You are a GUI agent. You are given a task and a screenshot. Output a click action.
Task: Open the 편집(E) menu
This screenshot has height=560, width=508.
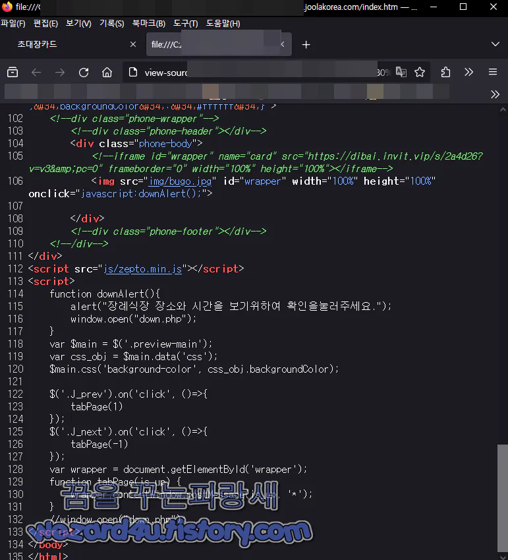point(45,24)
